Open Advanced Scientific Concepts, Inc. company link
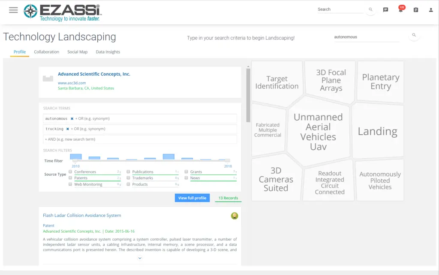This screenshot has width=439, height=275. point(94,74)
